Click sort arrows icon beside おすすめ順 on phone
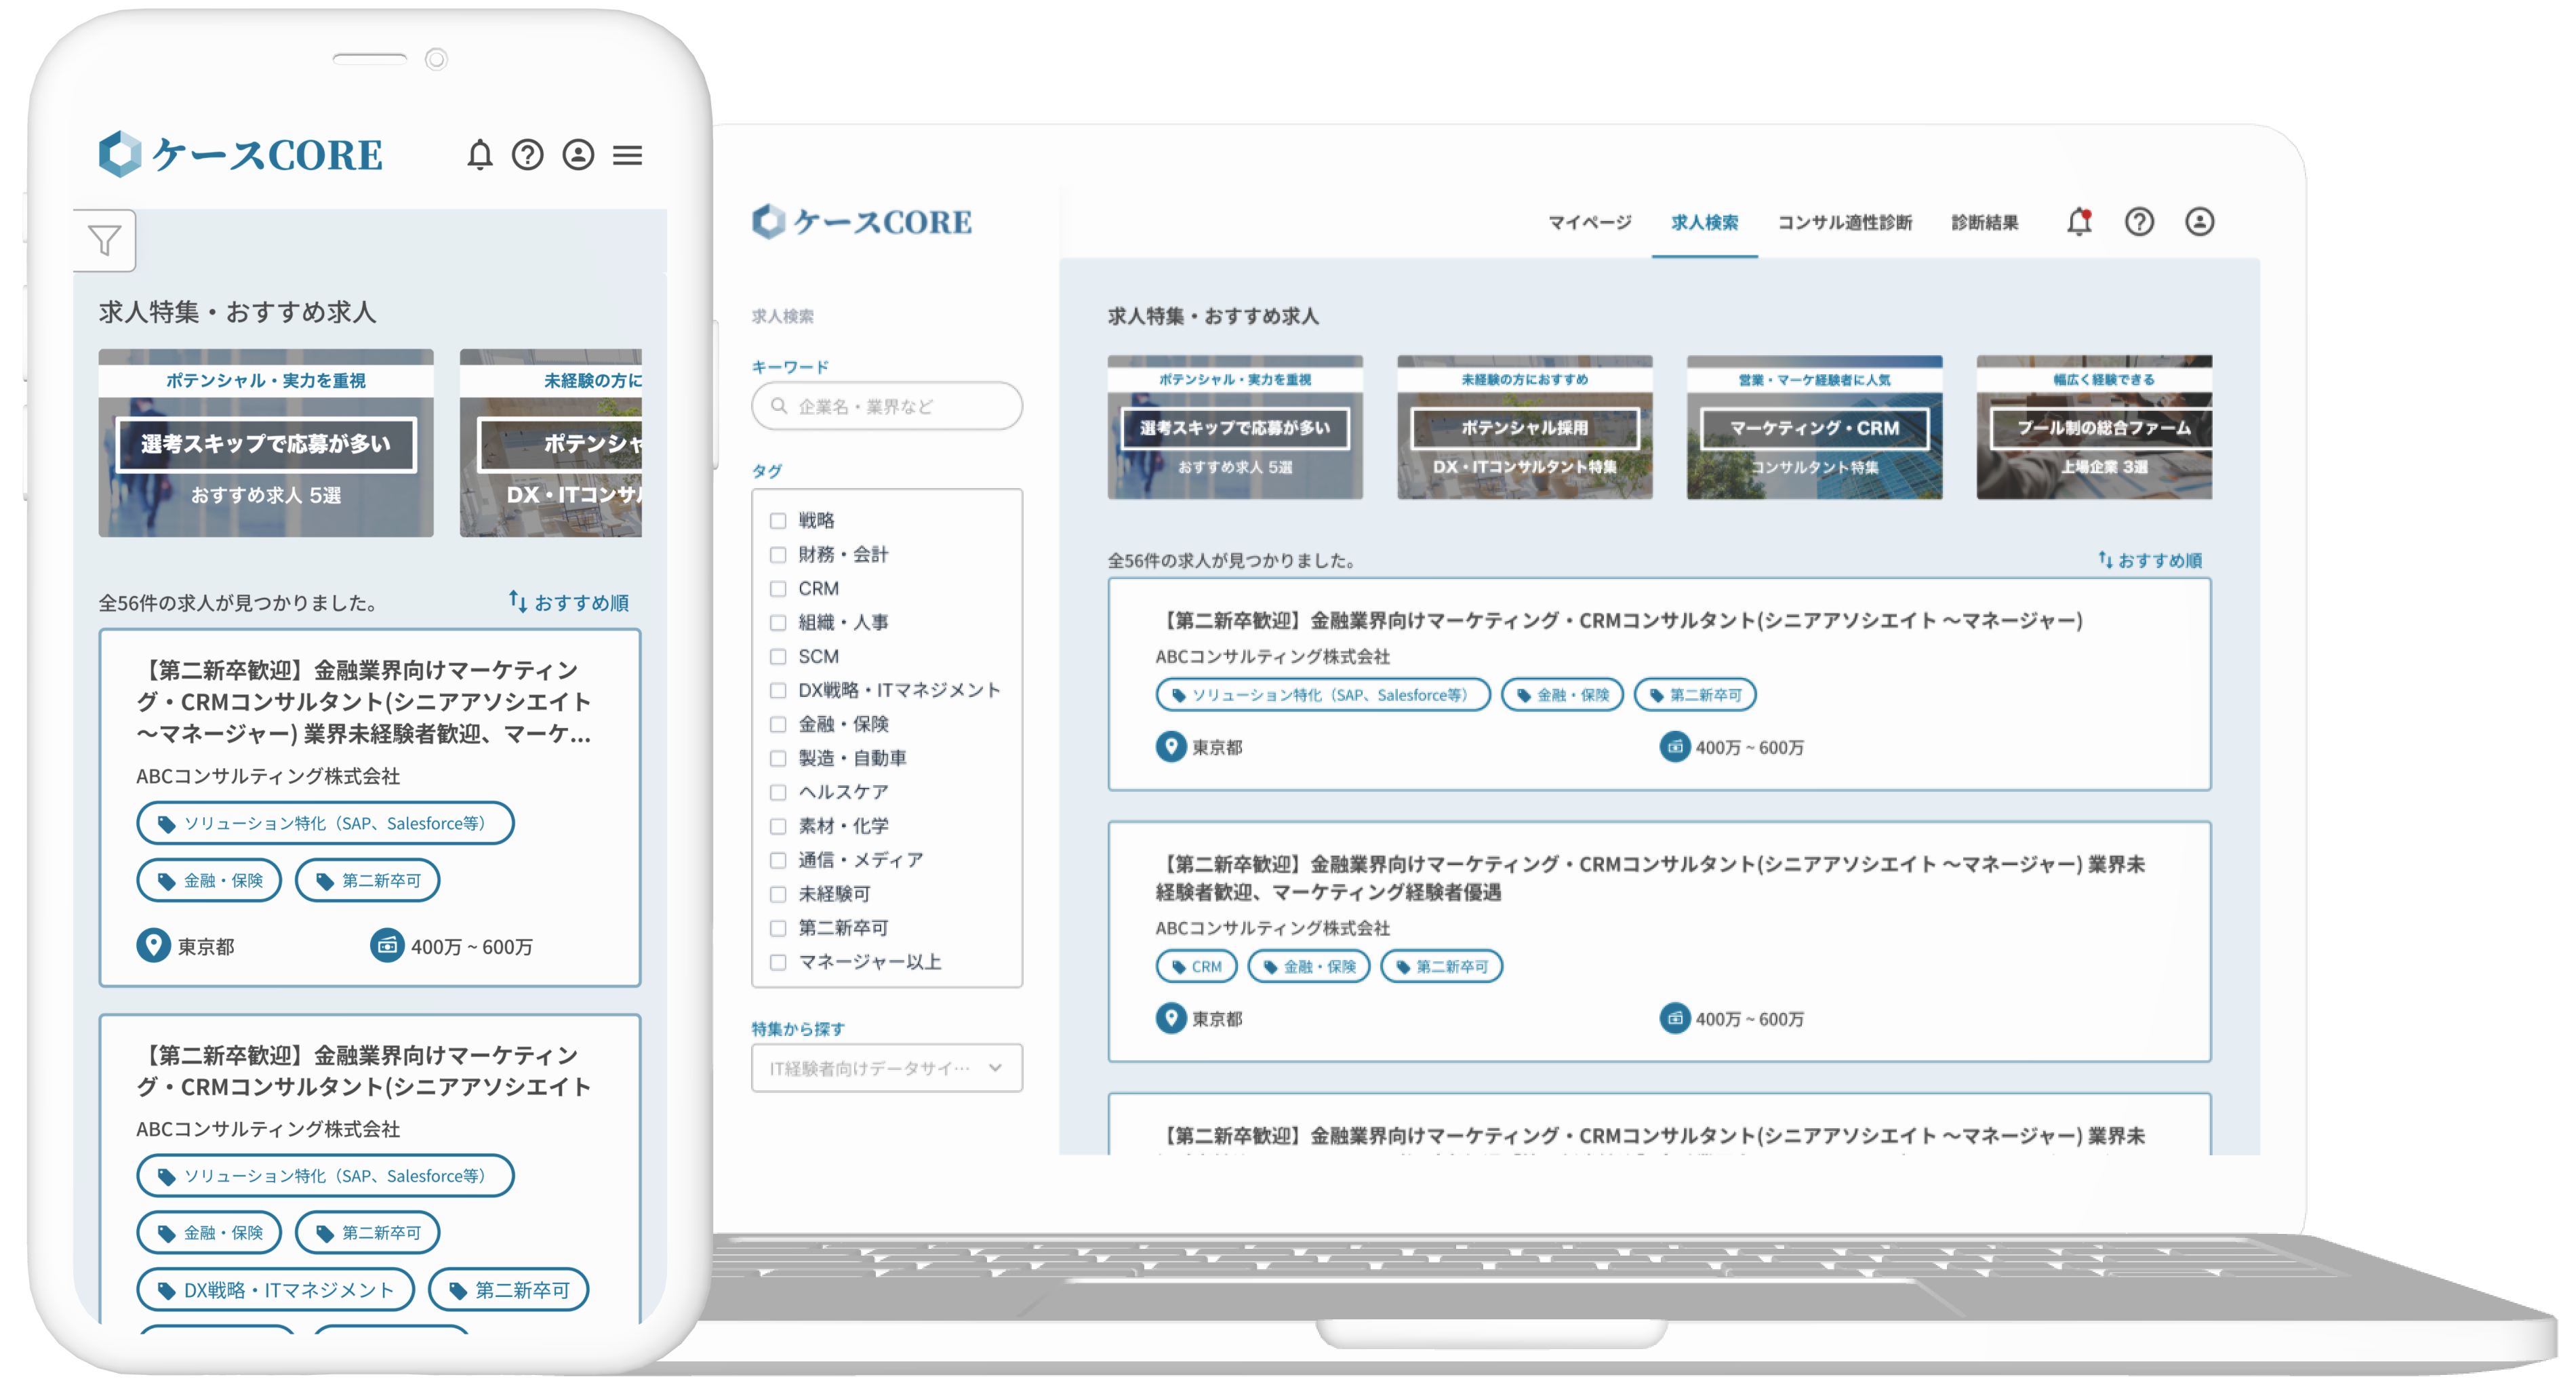Image resolution: width=2576 pixels, height=1379 pixels. point(518,601)
